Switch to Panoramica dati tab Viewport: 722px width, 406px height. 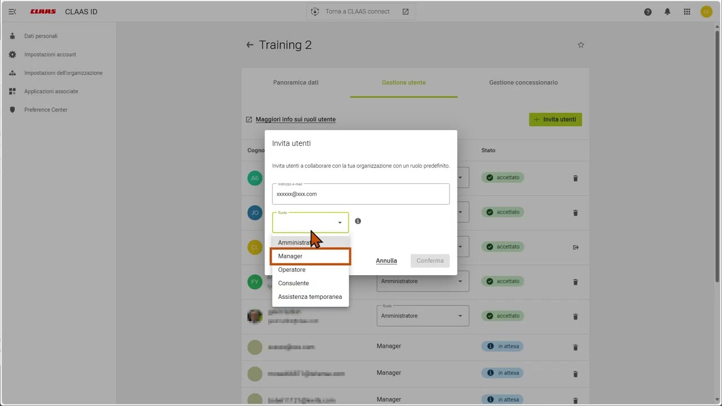(x=296, y=82)
